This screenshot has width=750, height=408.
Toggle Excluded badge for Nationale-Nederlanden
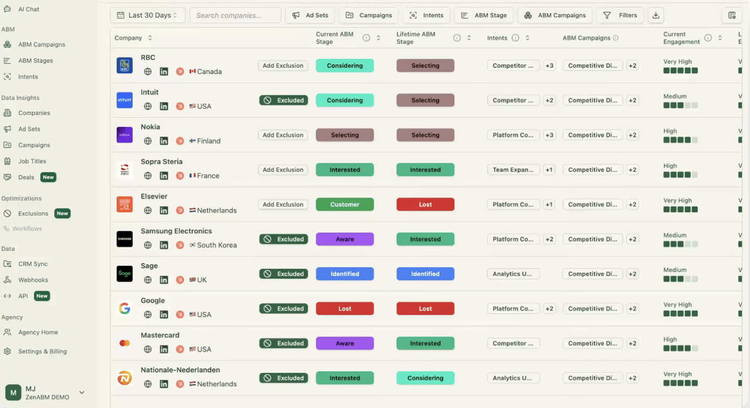[283, 378]
